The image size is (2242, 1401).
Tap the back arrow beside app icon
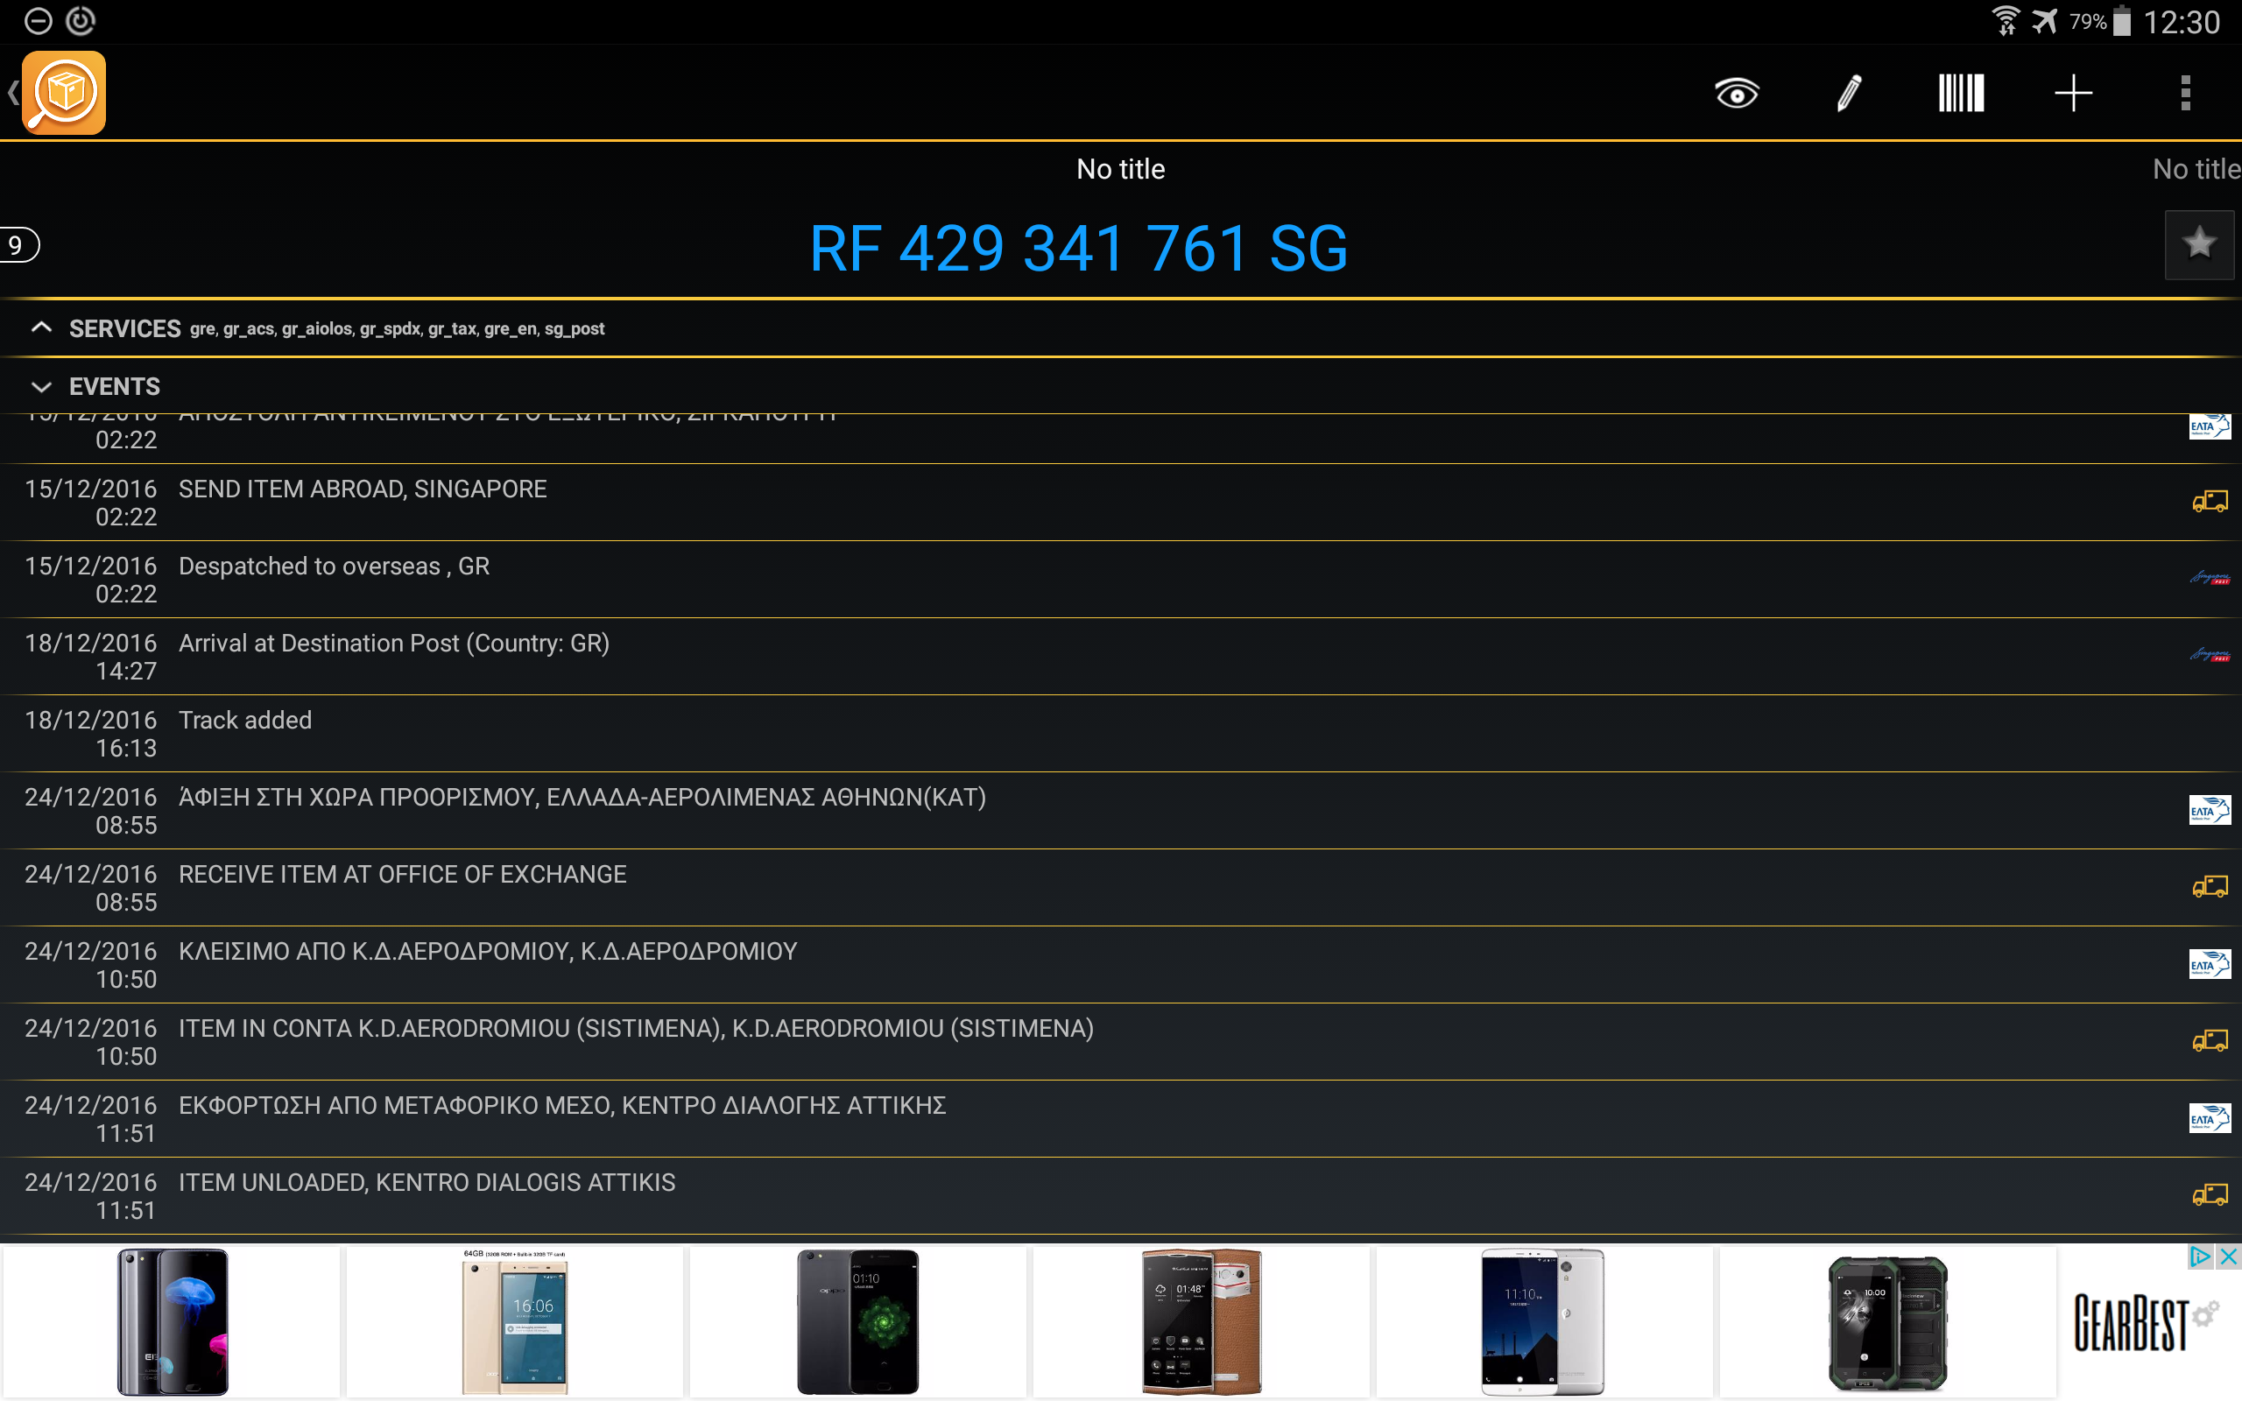click(13, 93)
